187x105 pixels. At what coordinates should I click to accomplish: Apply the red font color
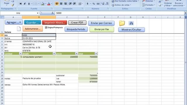(x=49, y=4)
